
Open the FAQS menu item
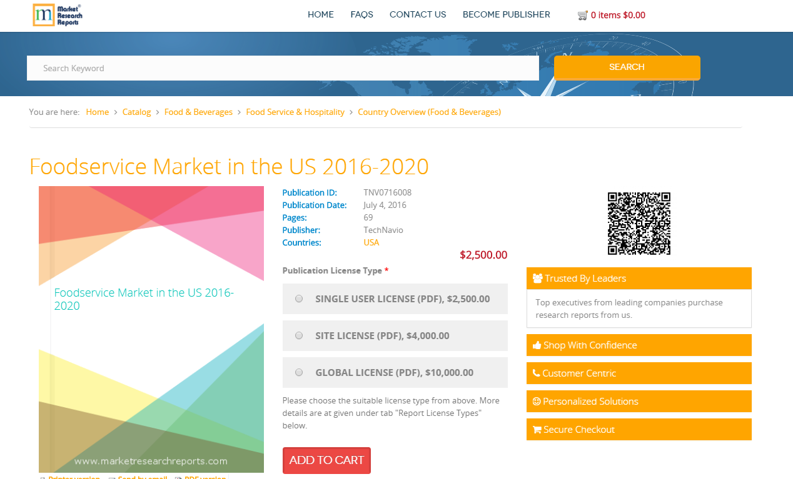[x=361, y=14]
